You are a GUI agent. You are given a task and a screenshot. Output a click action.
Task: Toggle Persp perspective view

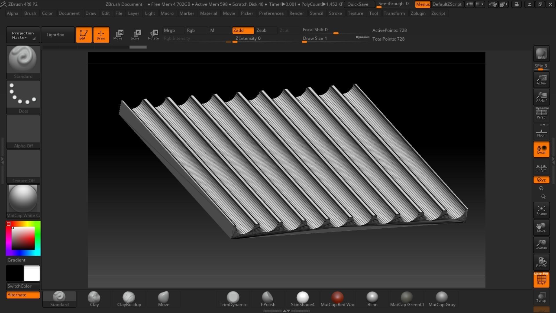pyautogui.click(x=541, y=113)
